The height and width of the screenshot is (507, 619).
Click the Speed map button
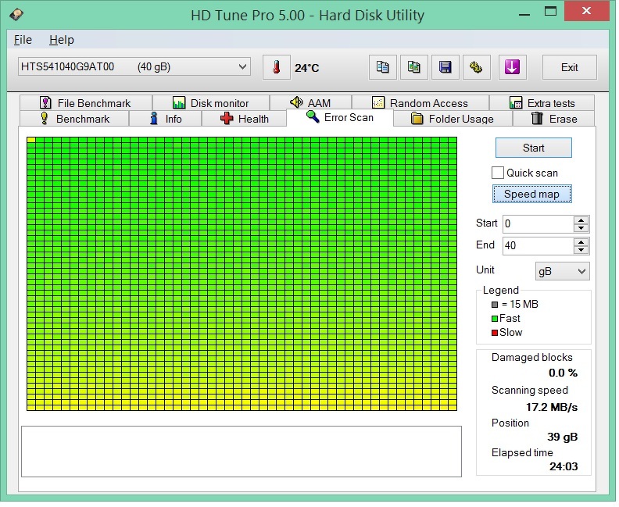pyautogui.click(x=531, y=194)
